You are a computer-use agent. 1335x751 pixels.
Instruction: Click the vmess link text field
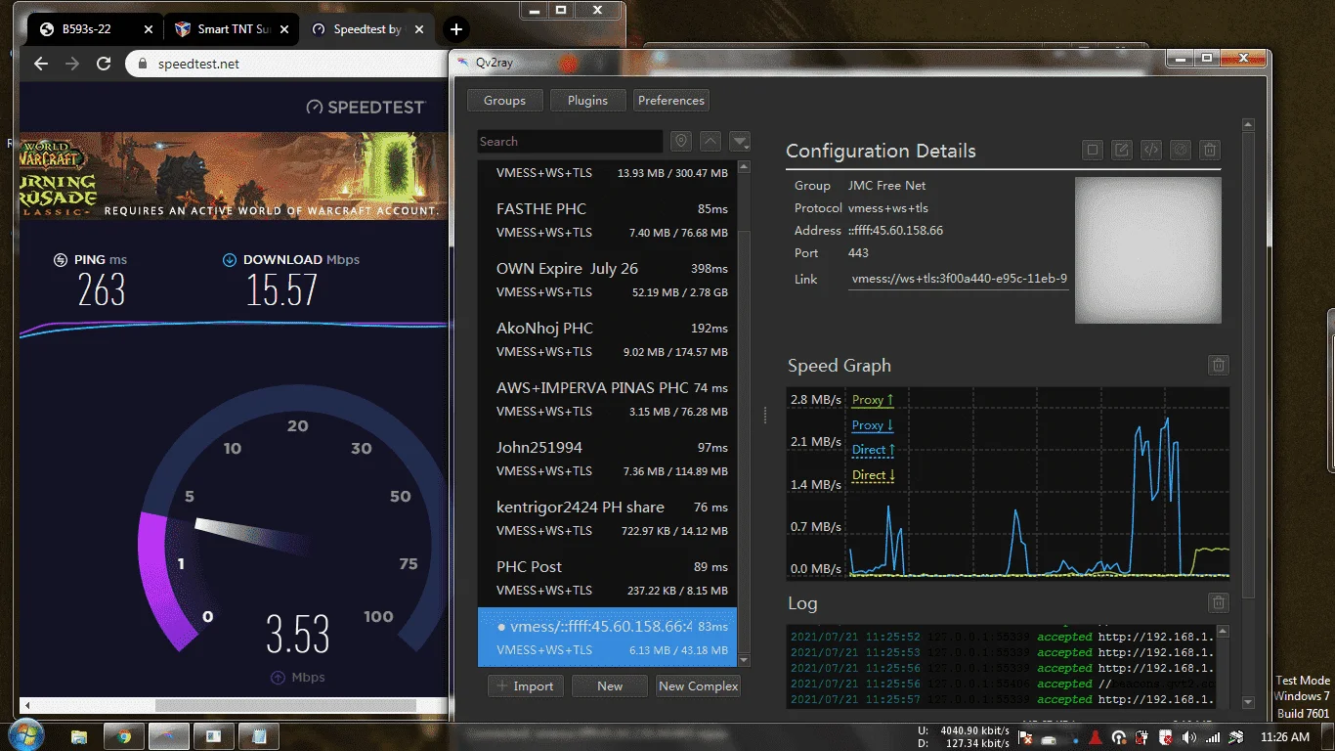959,279
